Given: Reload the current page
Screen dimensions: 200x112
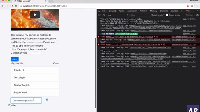Looking at the screenshot, I should pyautogui.click(x=12, y=6).
